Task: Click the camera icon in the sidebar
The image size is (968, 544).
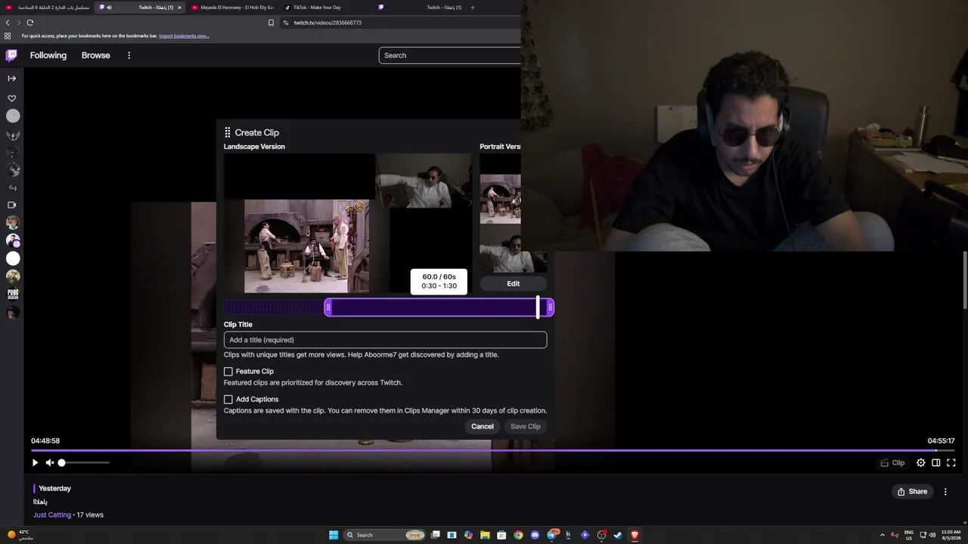Action: [x=12, y=205]
